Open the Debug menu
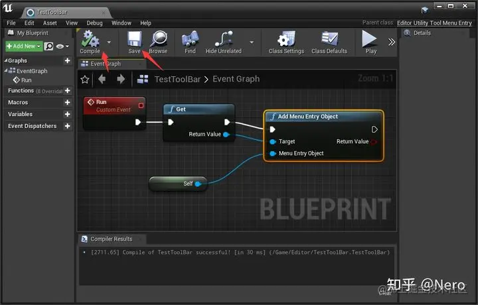 click(94, 23)
